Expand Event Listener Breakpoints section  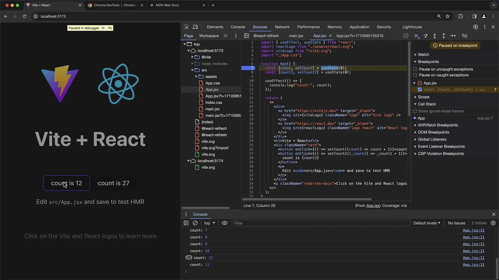point(441,146)
